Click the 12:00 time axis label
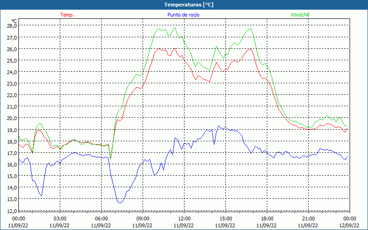This screenshot has width=368, height=230. (x=184, y=219)
